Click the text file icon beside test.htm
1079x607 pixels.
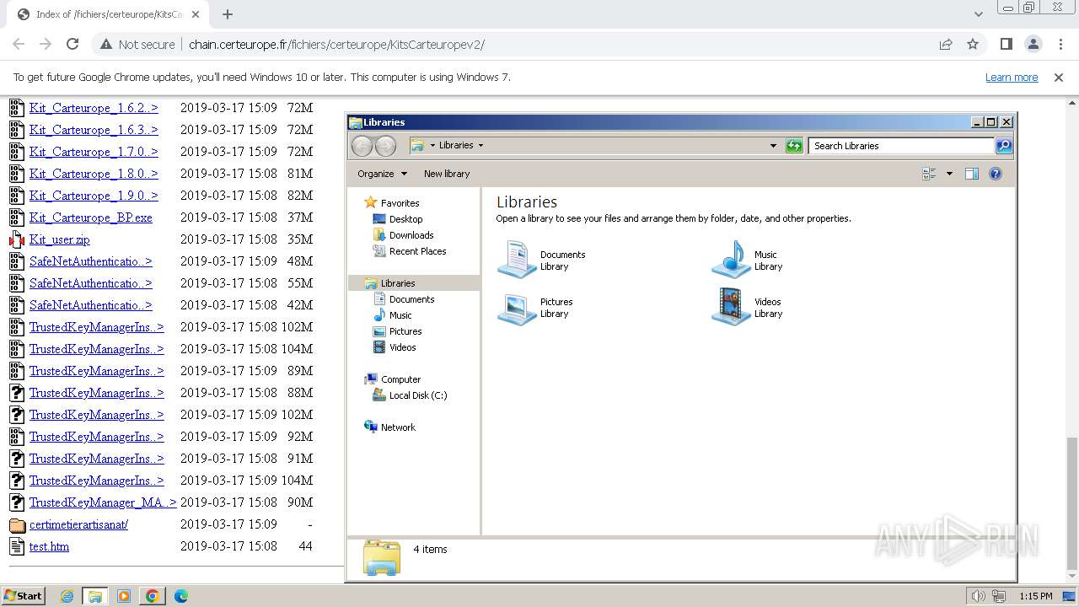(17, 546)
